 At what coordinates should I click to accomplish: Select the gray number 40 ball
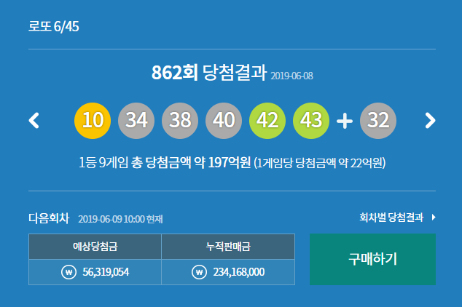click(224, 121)
